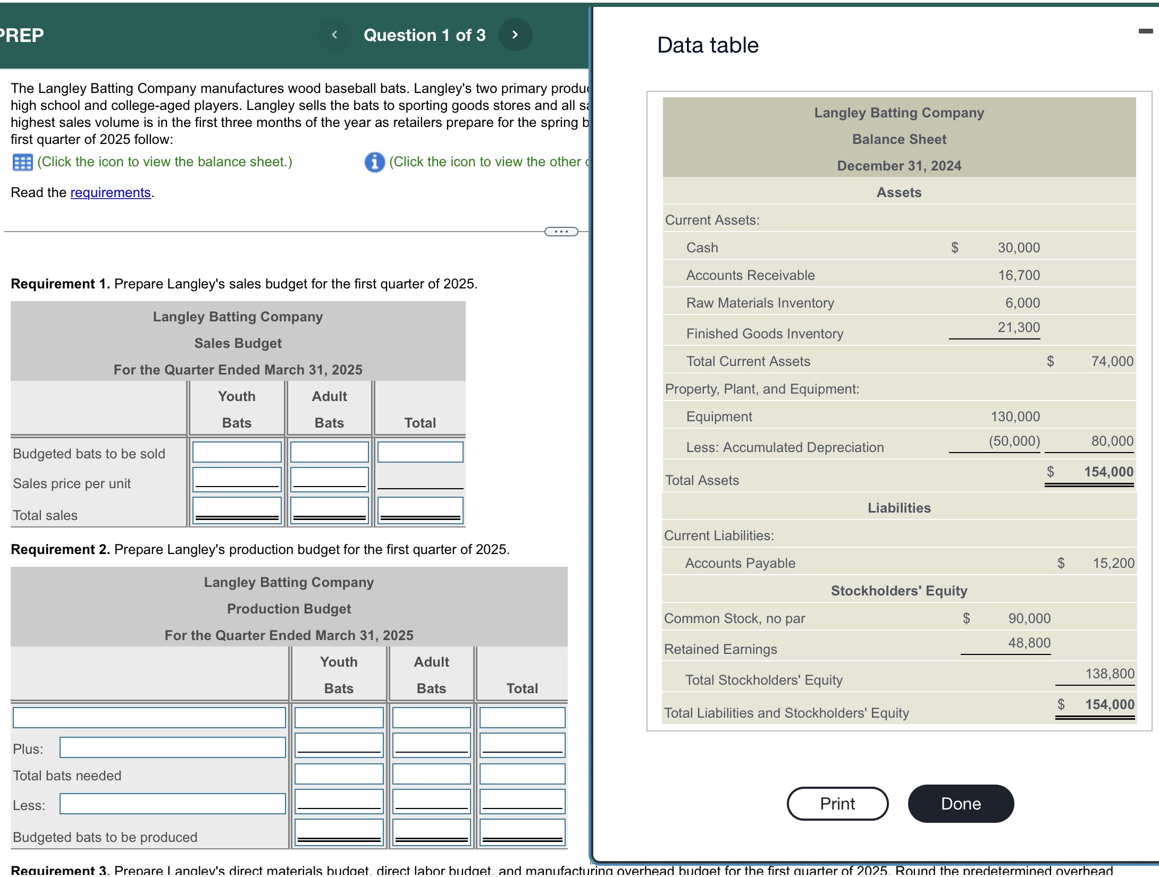Type in the Plus row label field
Screen dimensions: 1159x877
pyautogui.click(x=173, y=747)
